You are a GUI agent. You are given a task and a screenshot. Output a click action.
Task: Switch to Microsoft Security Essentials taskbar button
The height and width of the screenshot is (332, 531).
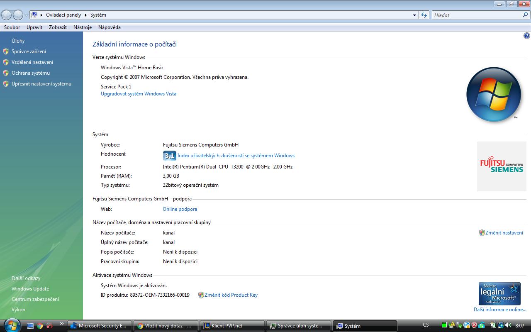(100, 326)
